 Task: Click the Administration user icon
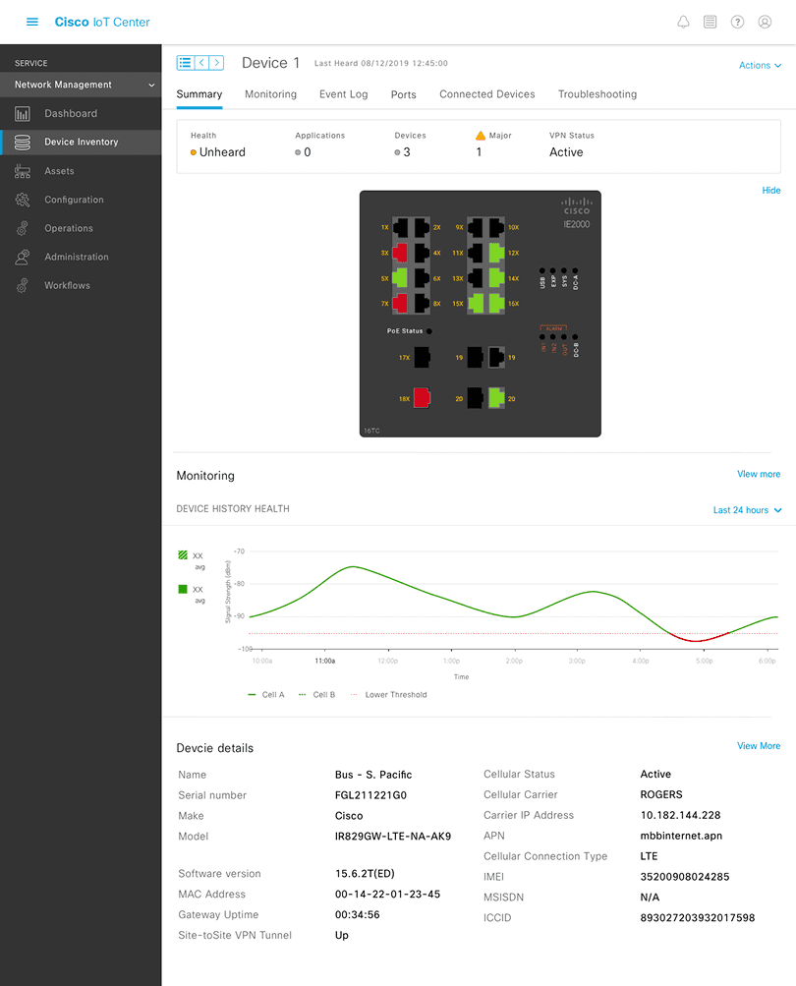click(22, 258)
